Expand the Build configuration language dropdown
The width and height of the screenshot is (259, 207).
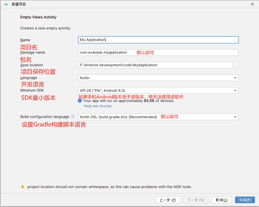[x=235, y=117]
